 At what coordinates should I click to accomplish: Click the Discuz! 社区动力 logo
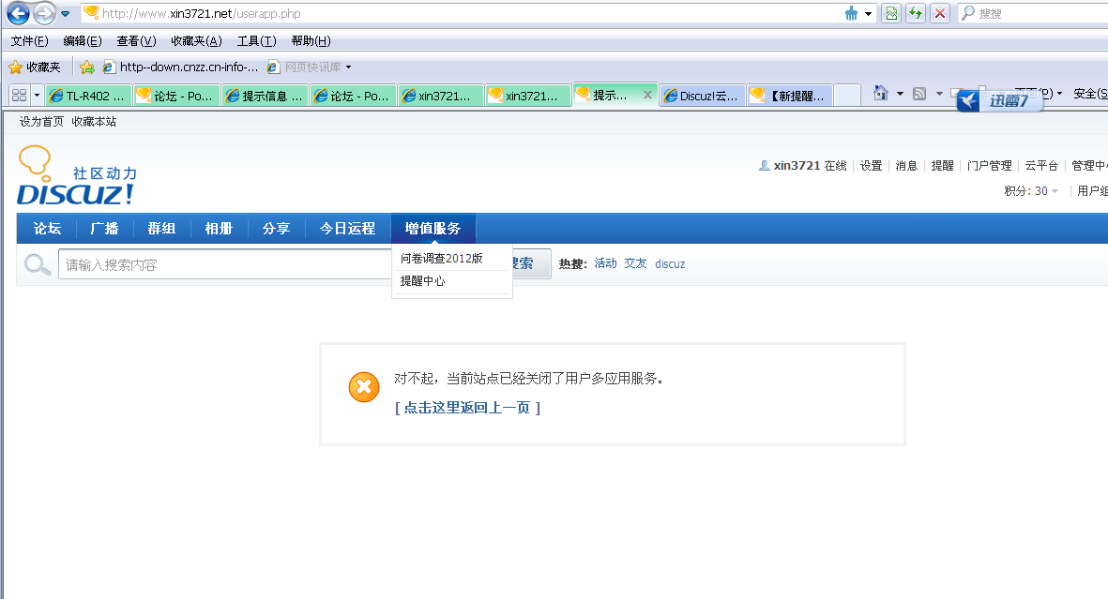76,176
